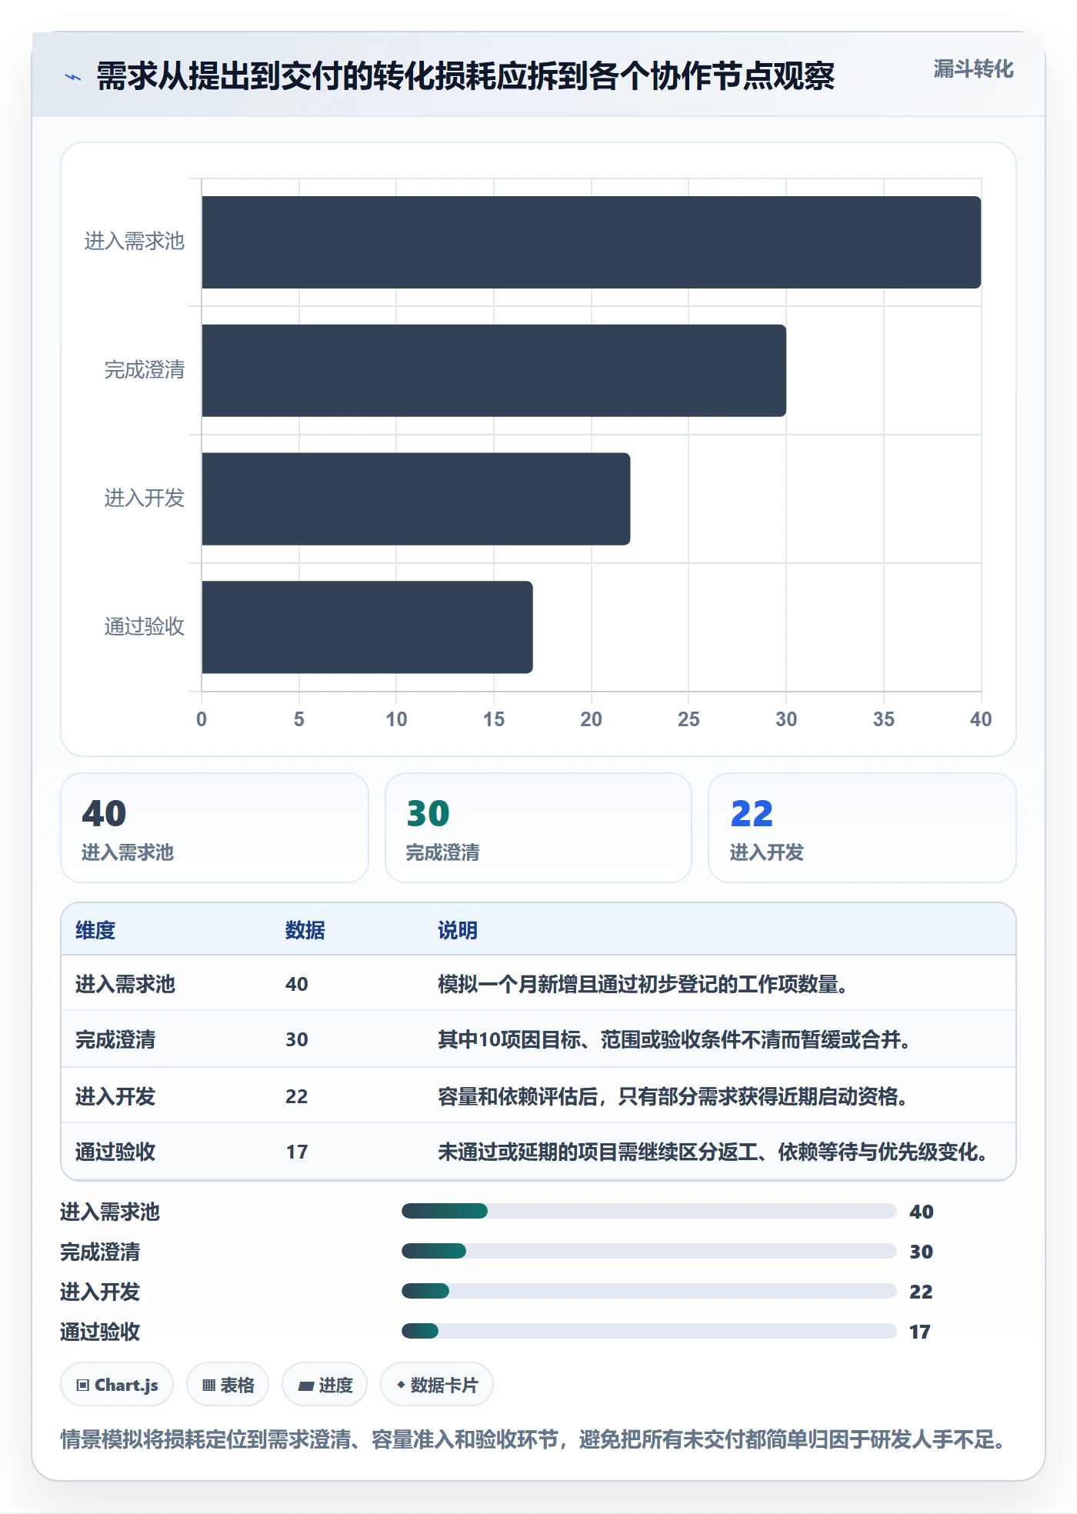Screen dimensions: 1077x1514
Task: Click the 漏斗转化 label in the header
Action: click(973, 69)
